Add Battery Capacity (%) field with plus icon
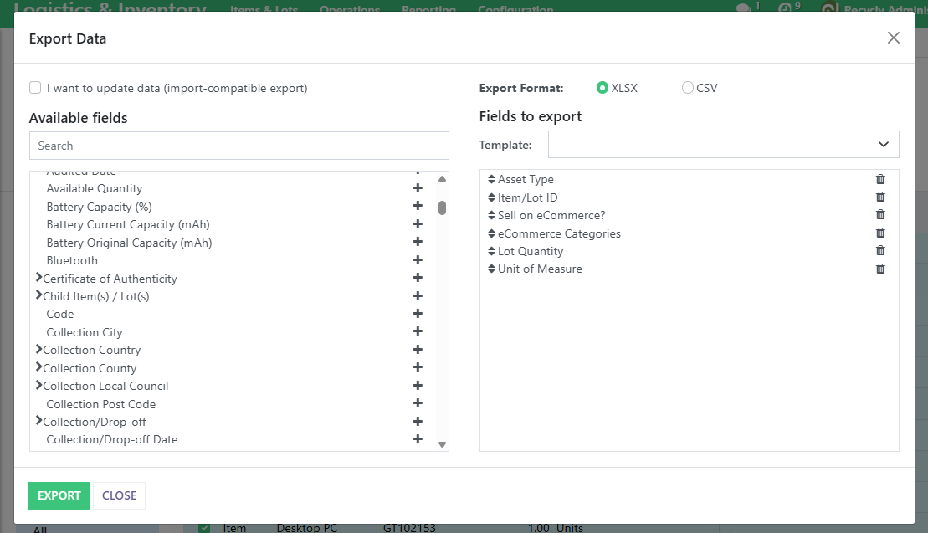The image size is (928, 533). pyautogui.click(x=418, y=207)
